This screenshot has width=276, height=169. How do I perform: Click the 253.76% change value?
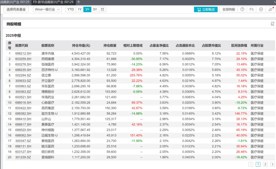136,75
